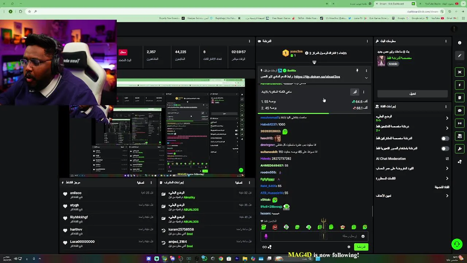
Task: Expand the followers-only chat settings row
Action: click(x=412, y=128)
